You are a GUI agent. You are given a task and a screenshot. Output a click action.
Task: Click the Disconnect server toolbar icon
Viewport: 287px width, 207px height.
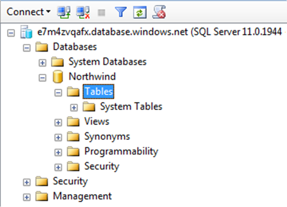83,12
